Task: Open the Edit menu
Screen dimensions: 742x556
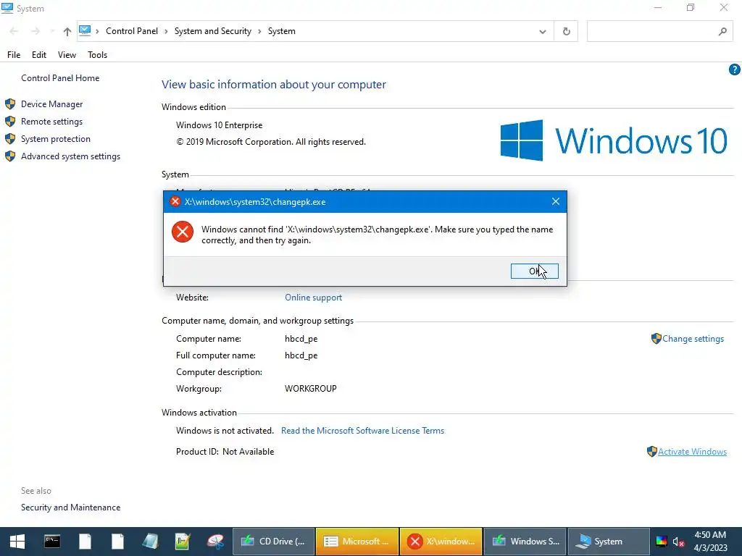Action: click(x=39, y=55)
